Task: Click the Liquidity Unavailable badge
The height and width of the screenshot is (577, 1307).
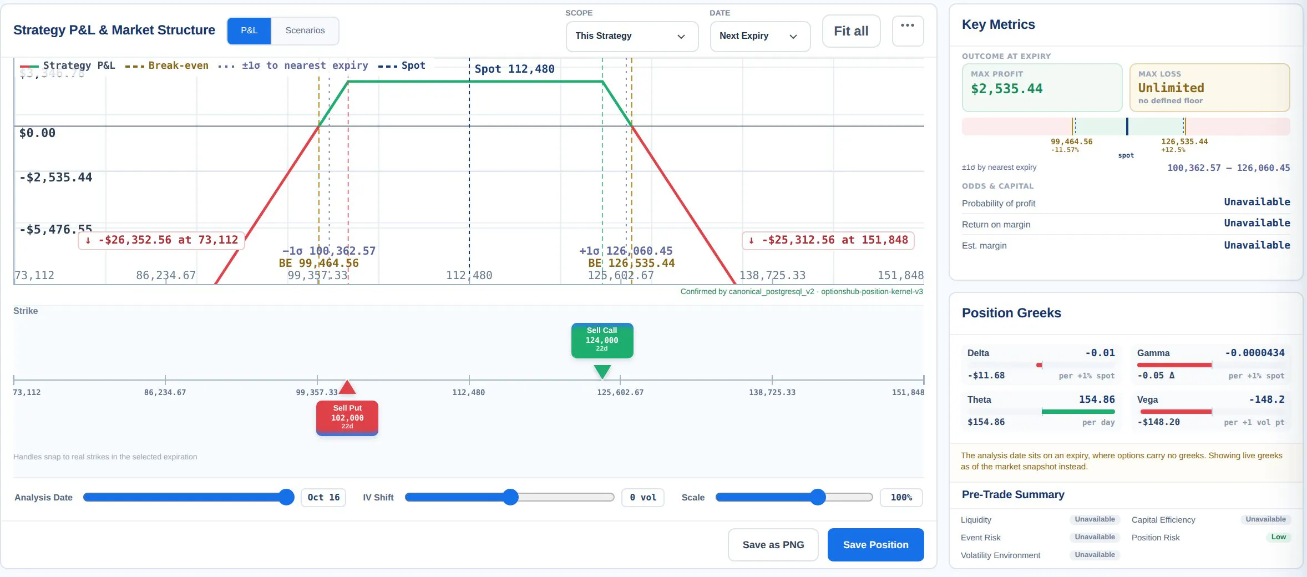Action: [x=1095, y=519]
